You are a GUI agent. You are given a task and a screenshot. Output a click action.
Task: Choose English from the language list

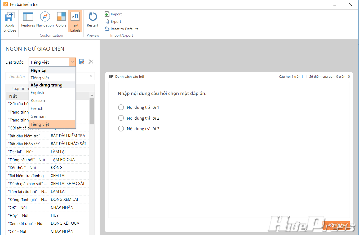point(37,93)
